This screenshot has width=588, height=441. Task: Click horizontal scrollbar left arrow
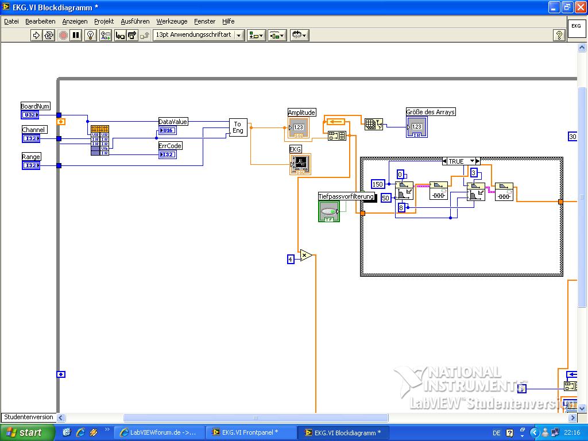[61, 418]
